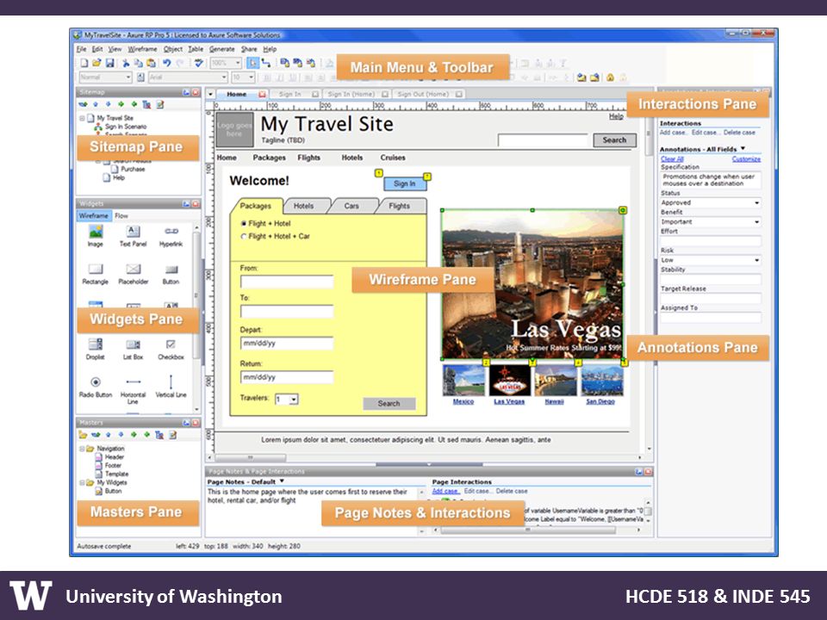827x620 pixels.
Task: Open the Wireframe menu
Action: point(142,49)
